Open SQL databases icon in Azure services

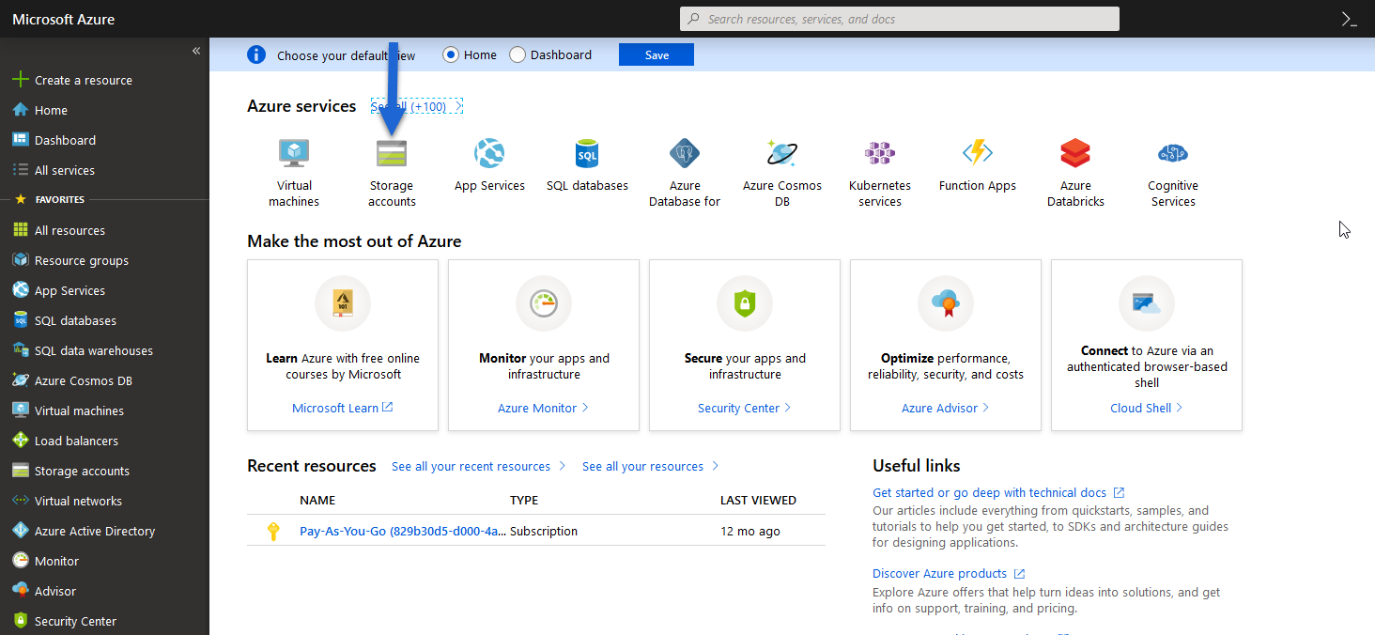[x=587, y=153]
